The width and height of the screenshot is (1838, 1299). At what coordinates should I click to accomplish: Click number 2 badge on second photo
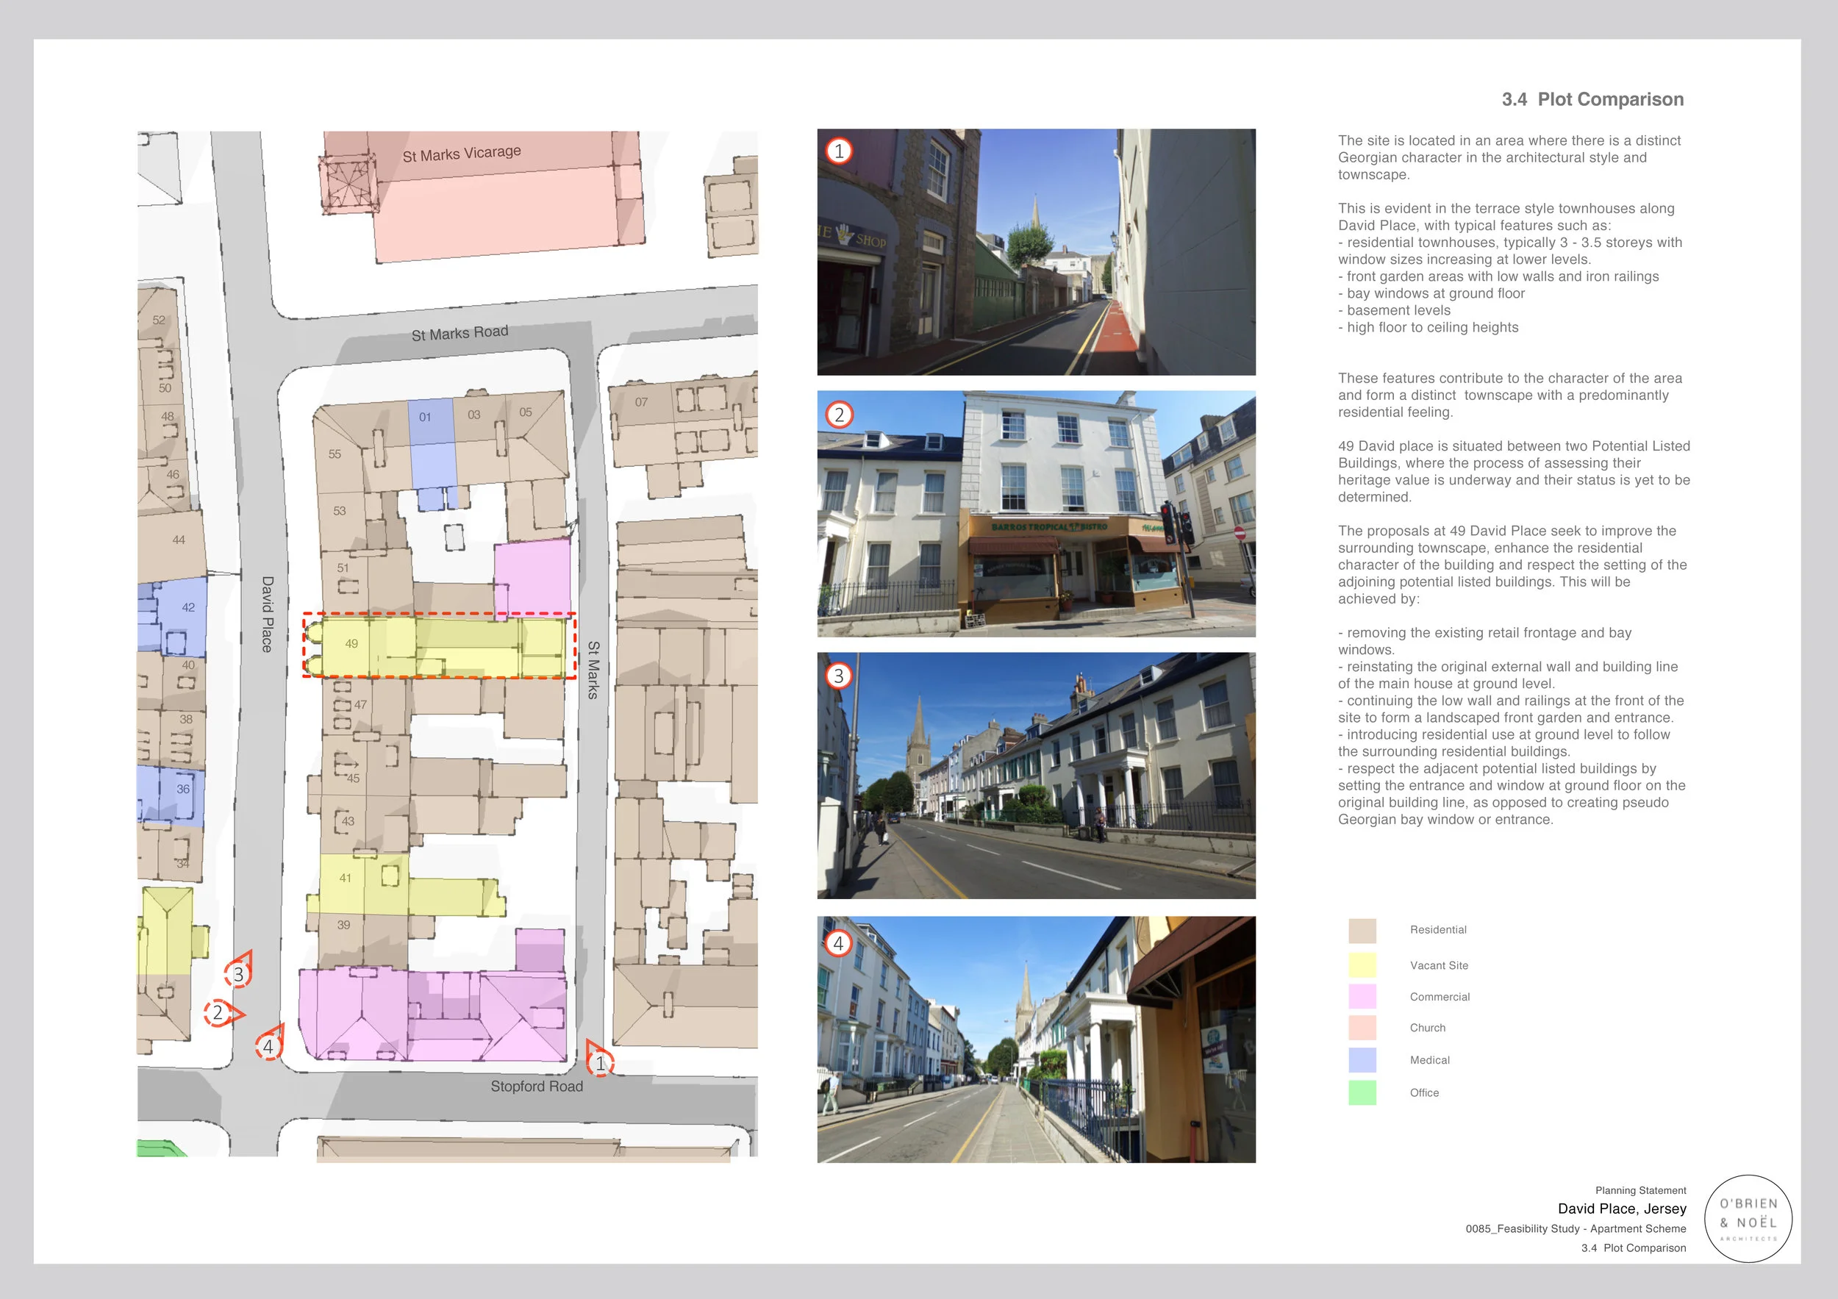pyautogui.click(x=839, y=415)
